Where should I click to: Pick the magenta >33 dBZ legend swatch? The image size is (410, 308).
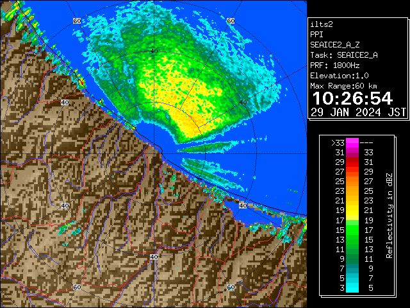[352, 143]
